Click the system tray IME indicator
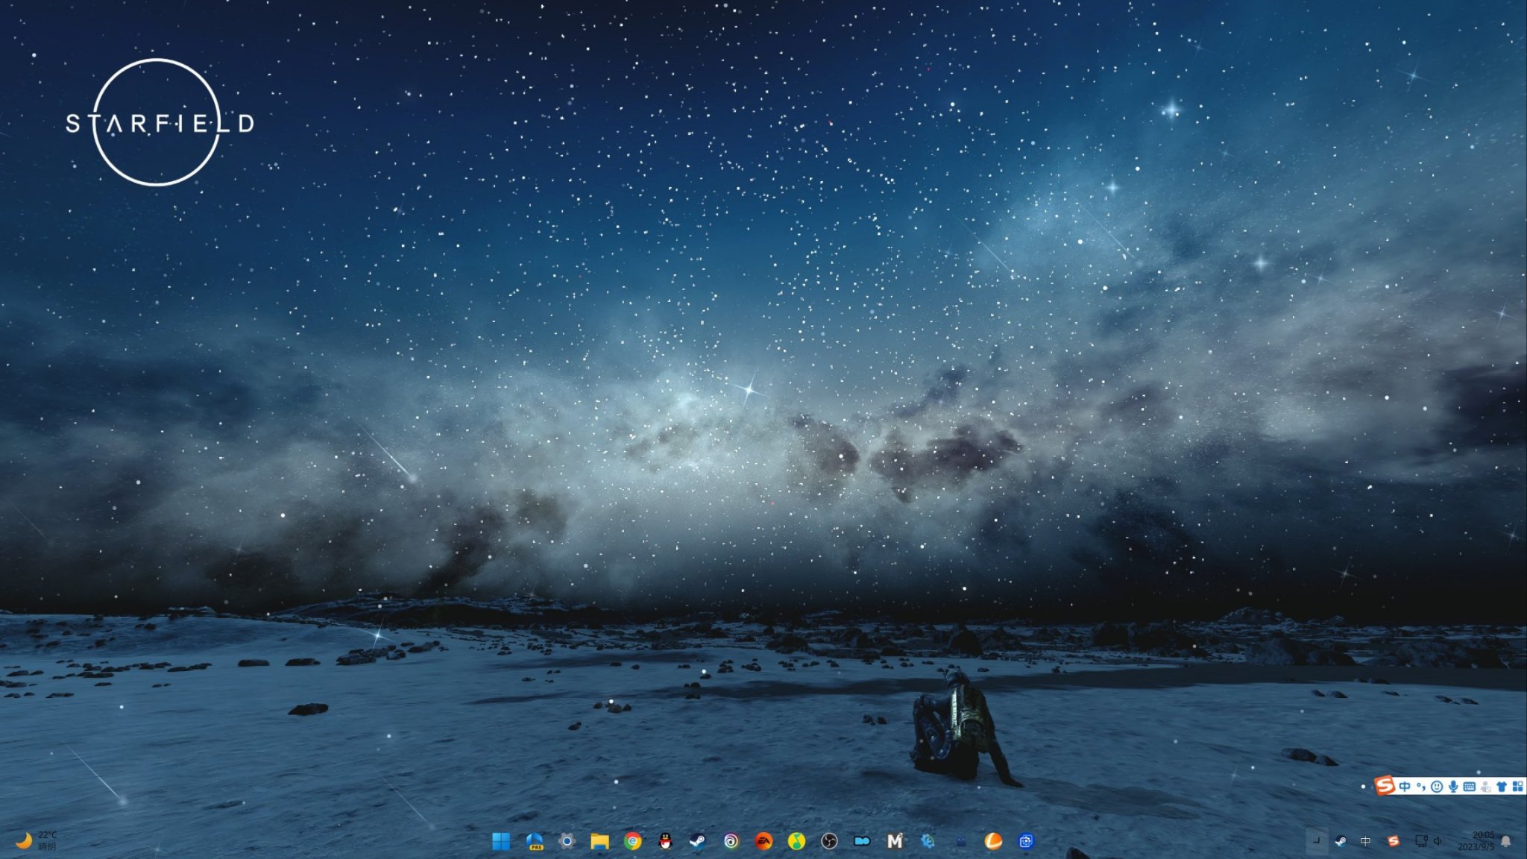Viewport: 1527px width, 859px height. (1365, 841)
